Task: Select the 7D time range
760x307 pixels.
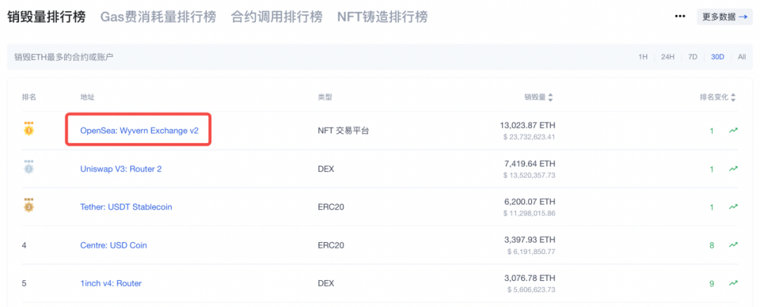Action: tap(692, 57)
